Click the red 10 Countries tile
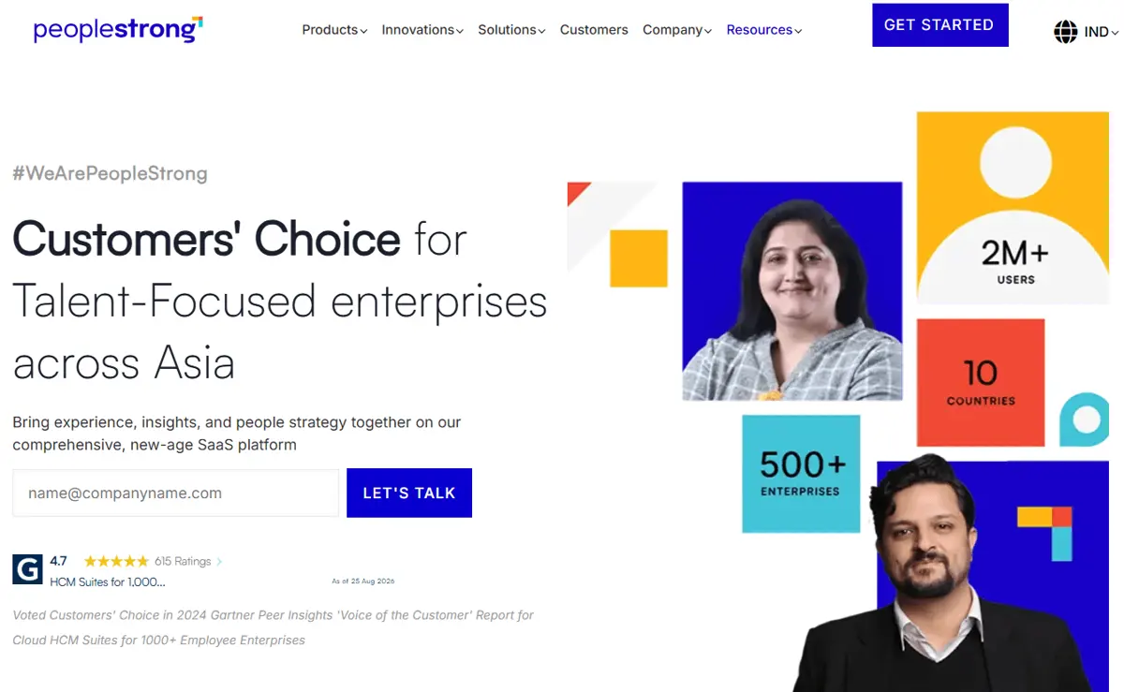 pos(981,383)
